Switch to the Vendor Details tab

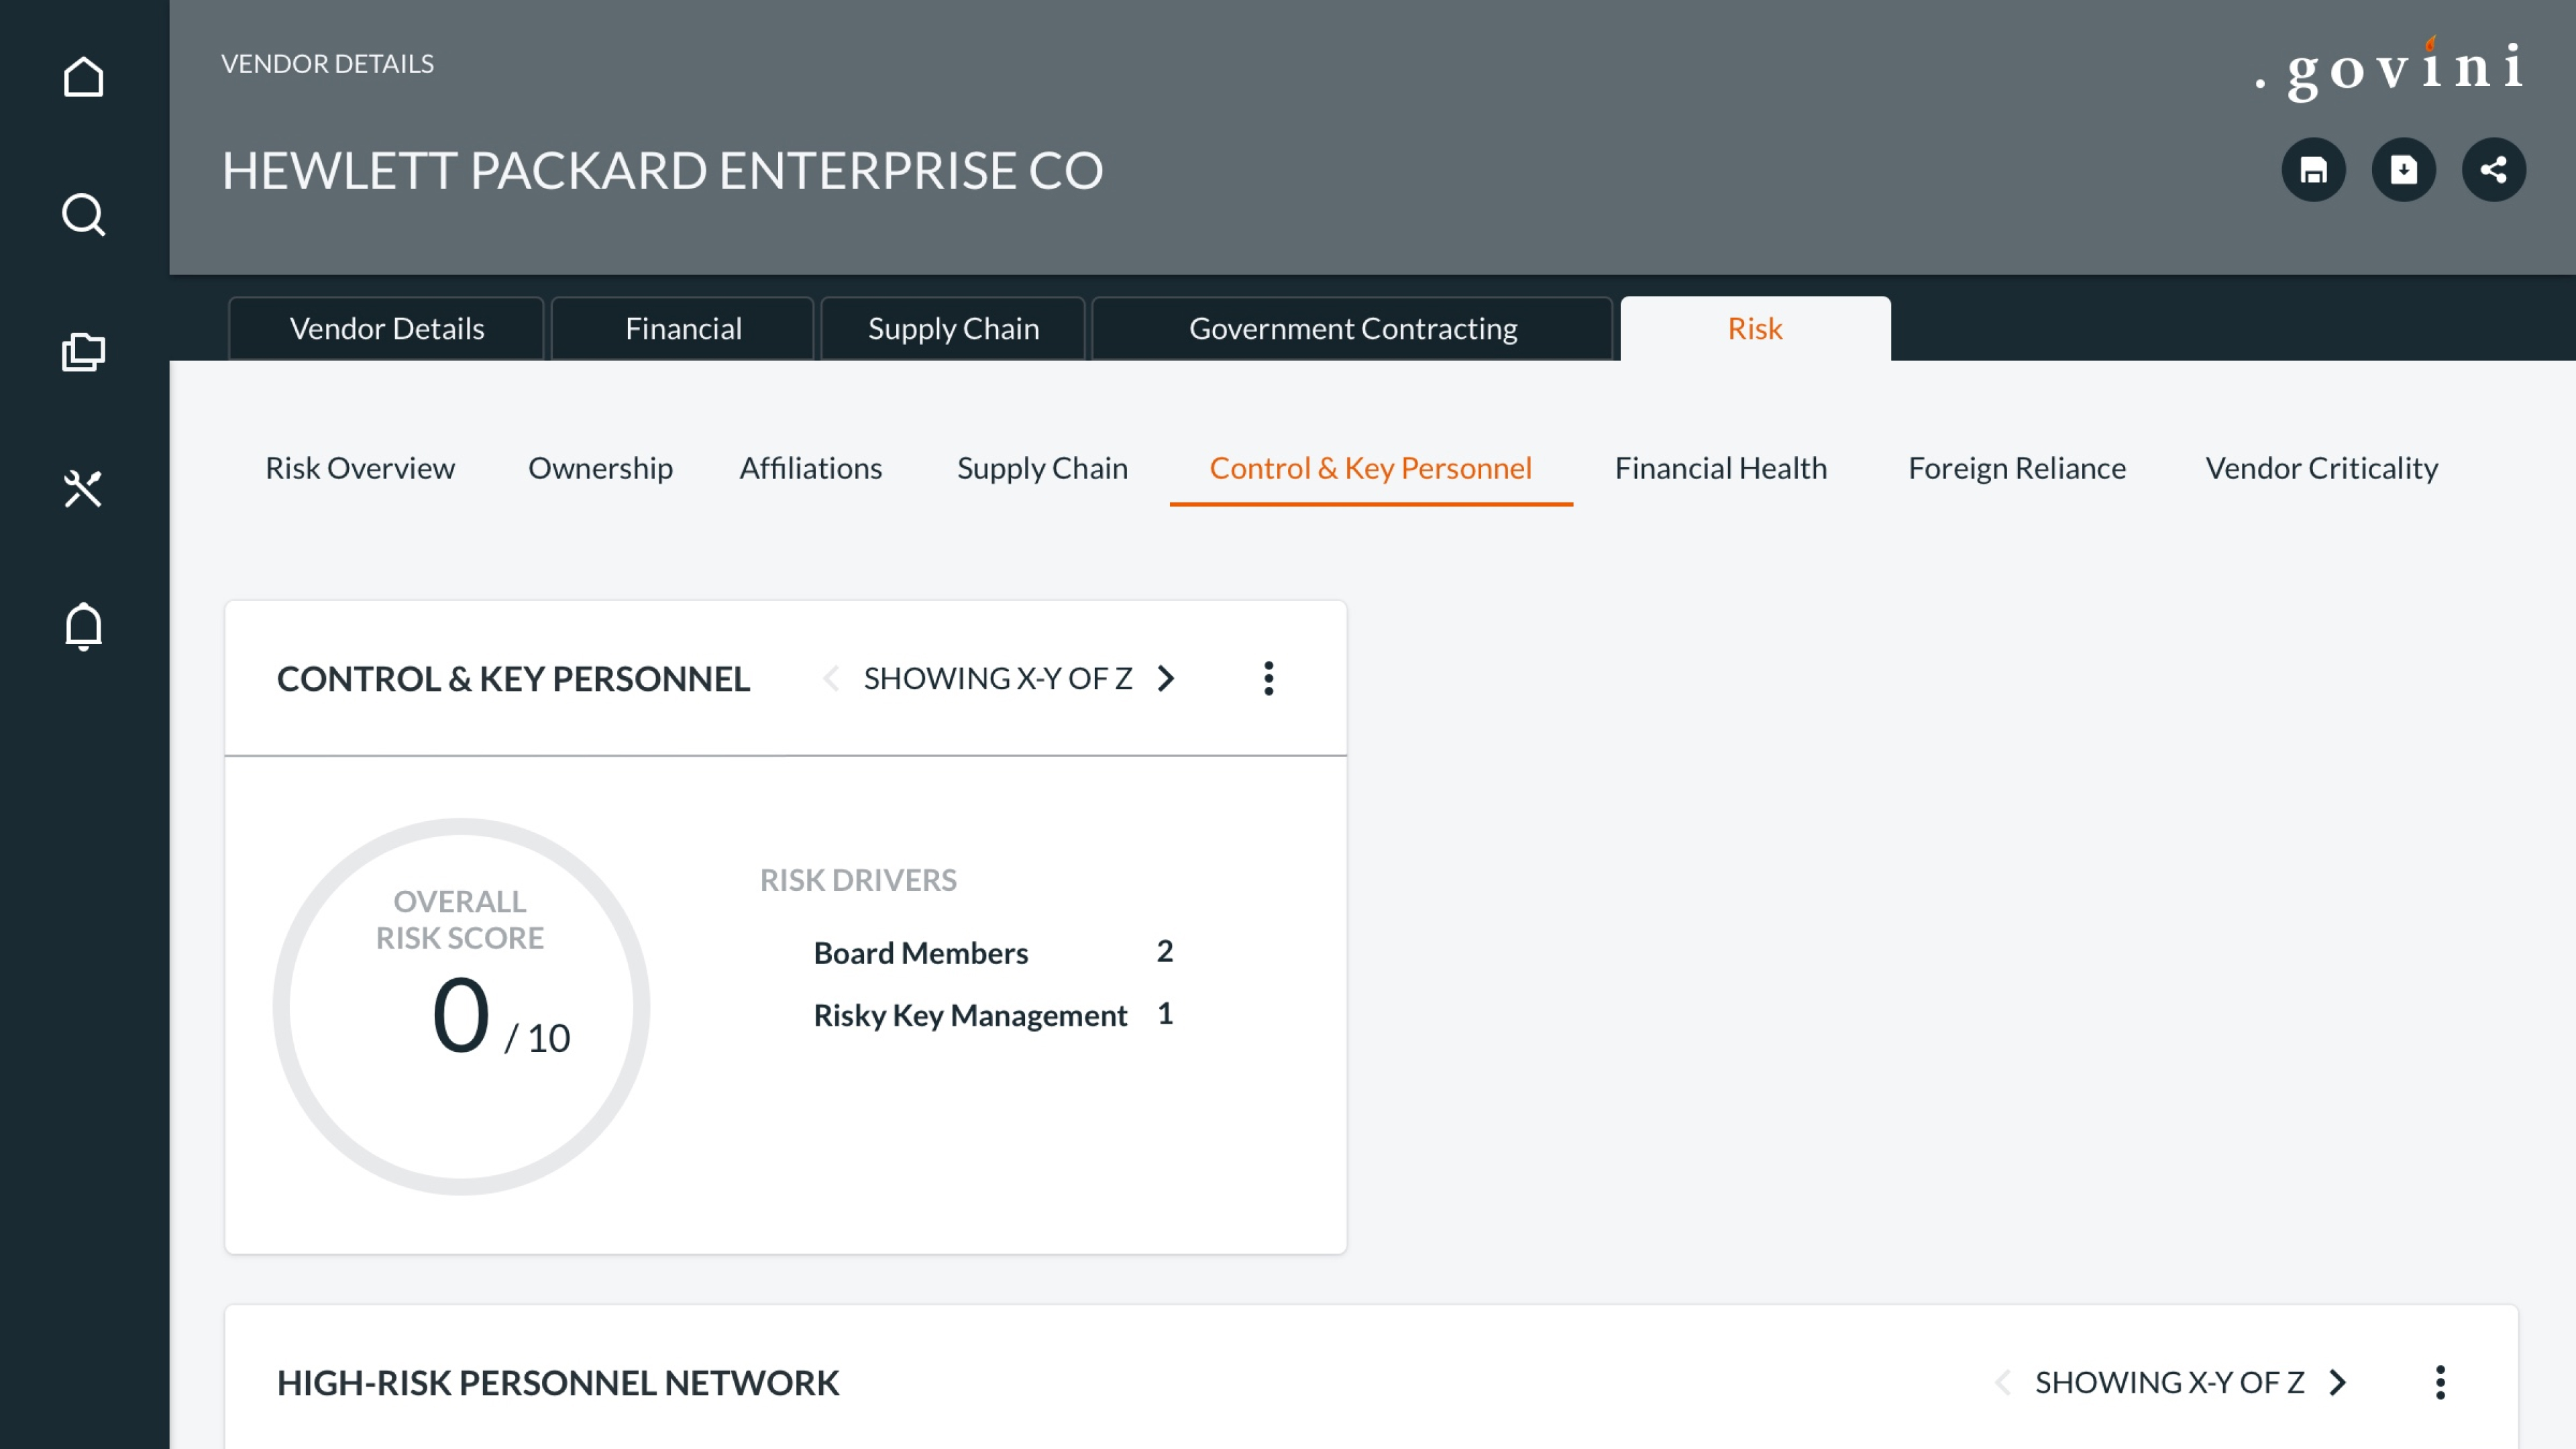386,328
